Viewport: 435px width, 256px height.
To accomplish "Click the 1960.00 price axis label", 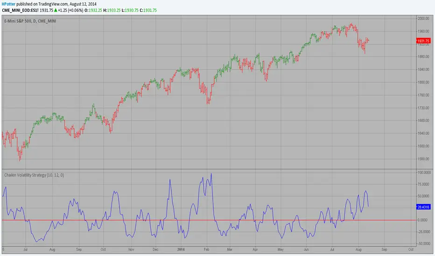I will 424,31.
